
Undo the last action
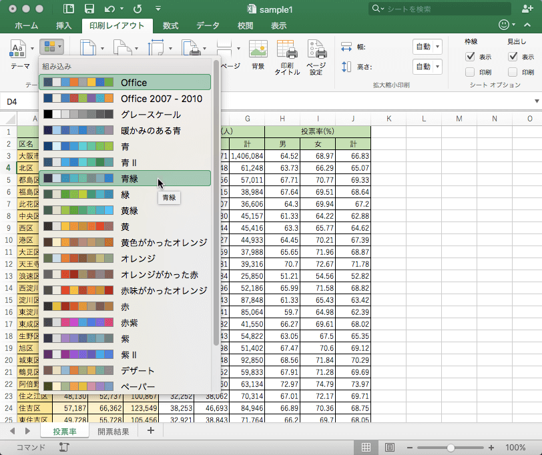click(x=109, y=9)
